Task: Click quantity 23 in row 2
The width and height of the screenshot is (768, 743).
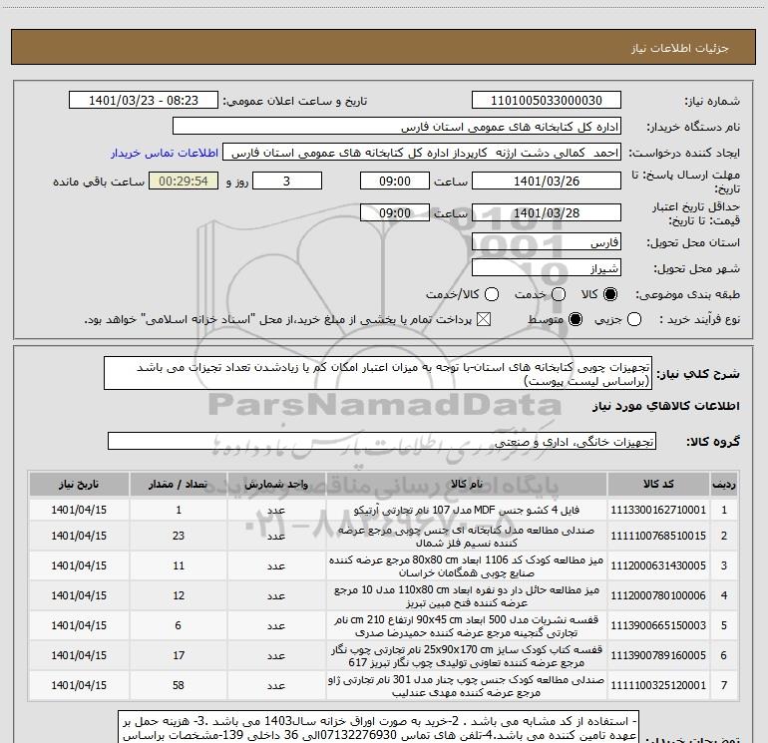Action: tap(179, 536)
